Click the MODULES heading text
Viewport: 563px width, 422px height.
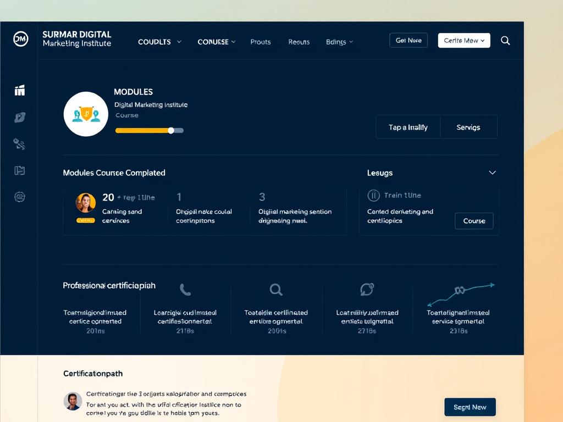[133, 92]
